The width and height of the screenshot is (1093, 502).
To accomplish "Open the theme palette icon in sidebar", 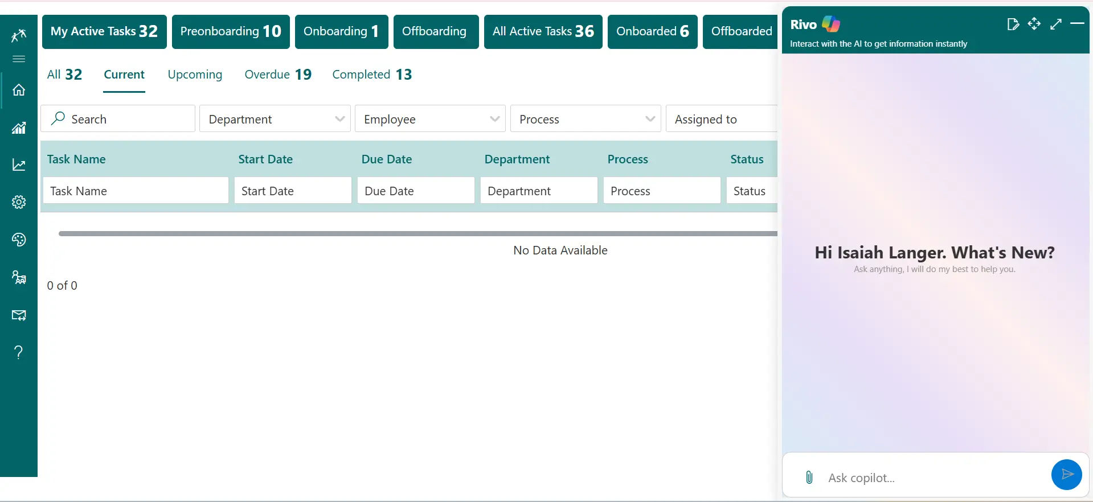I will pos(19,240).
